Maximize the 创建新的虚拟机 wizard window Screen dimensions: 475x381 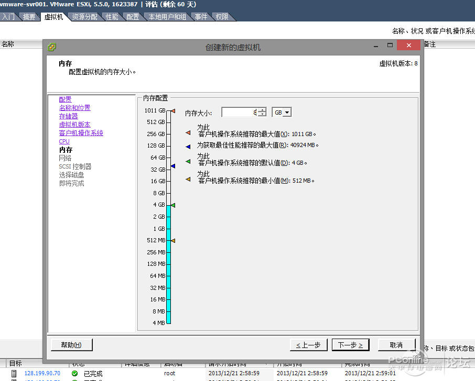pyautogui.click(x=390, y=45)
